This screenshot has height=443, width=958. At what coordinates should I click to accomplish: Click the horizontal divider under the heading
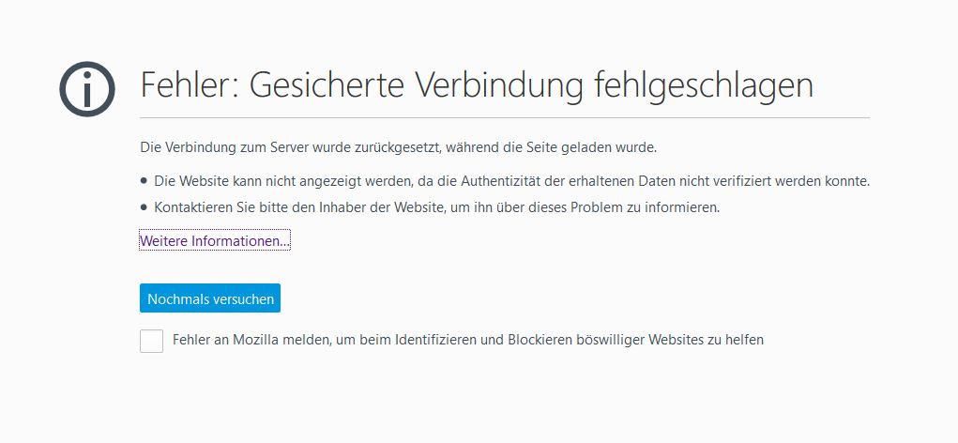(x=505, y=118)
